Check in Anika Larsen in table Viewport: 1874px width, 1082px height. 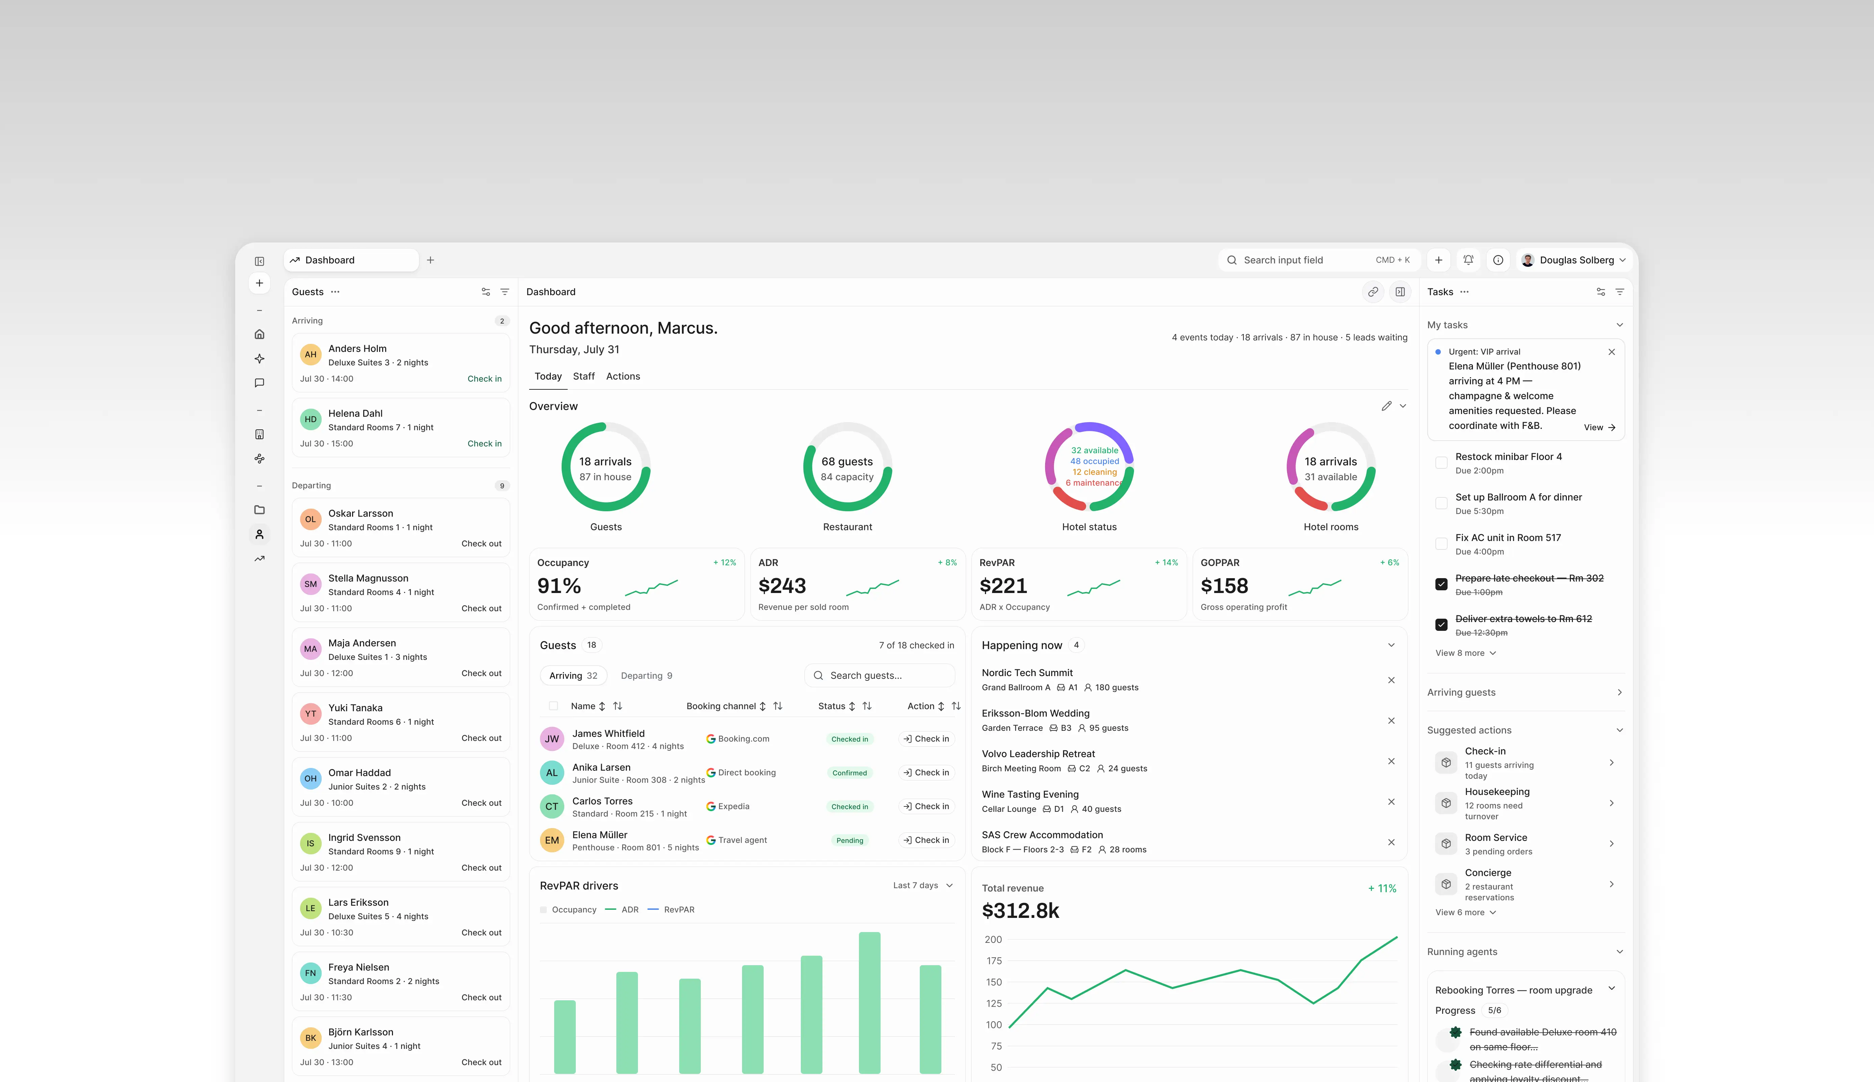(x=926, y=773)
